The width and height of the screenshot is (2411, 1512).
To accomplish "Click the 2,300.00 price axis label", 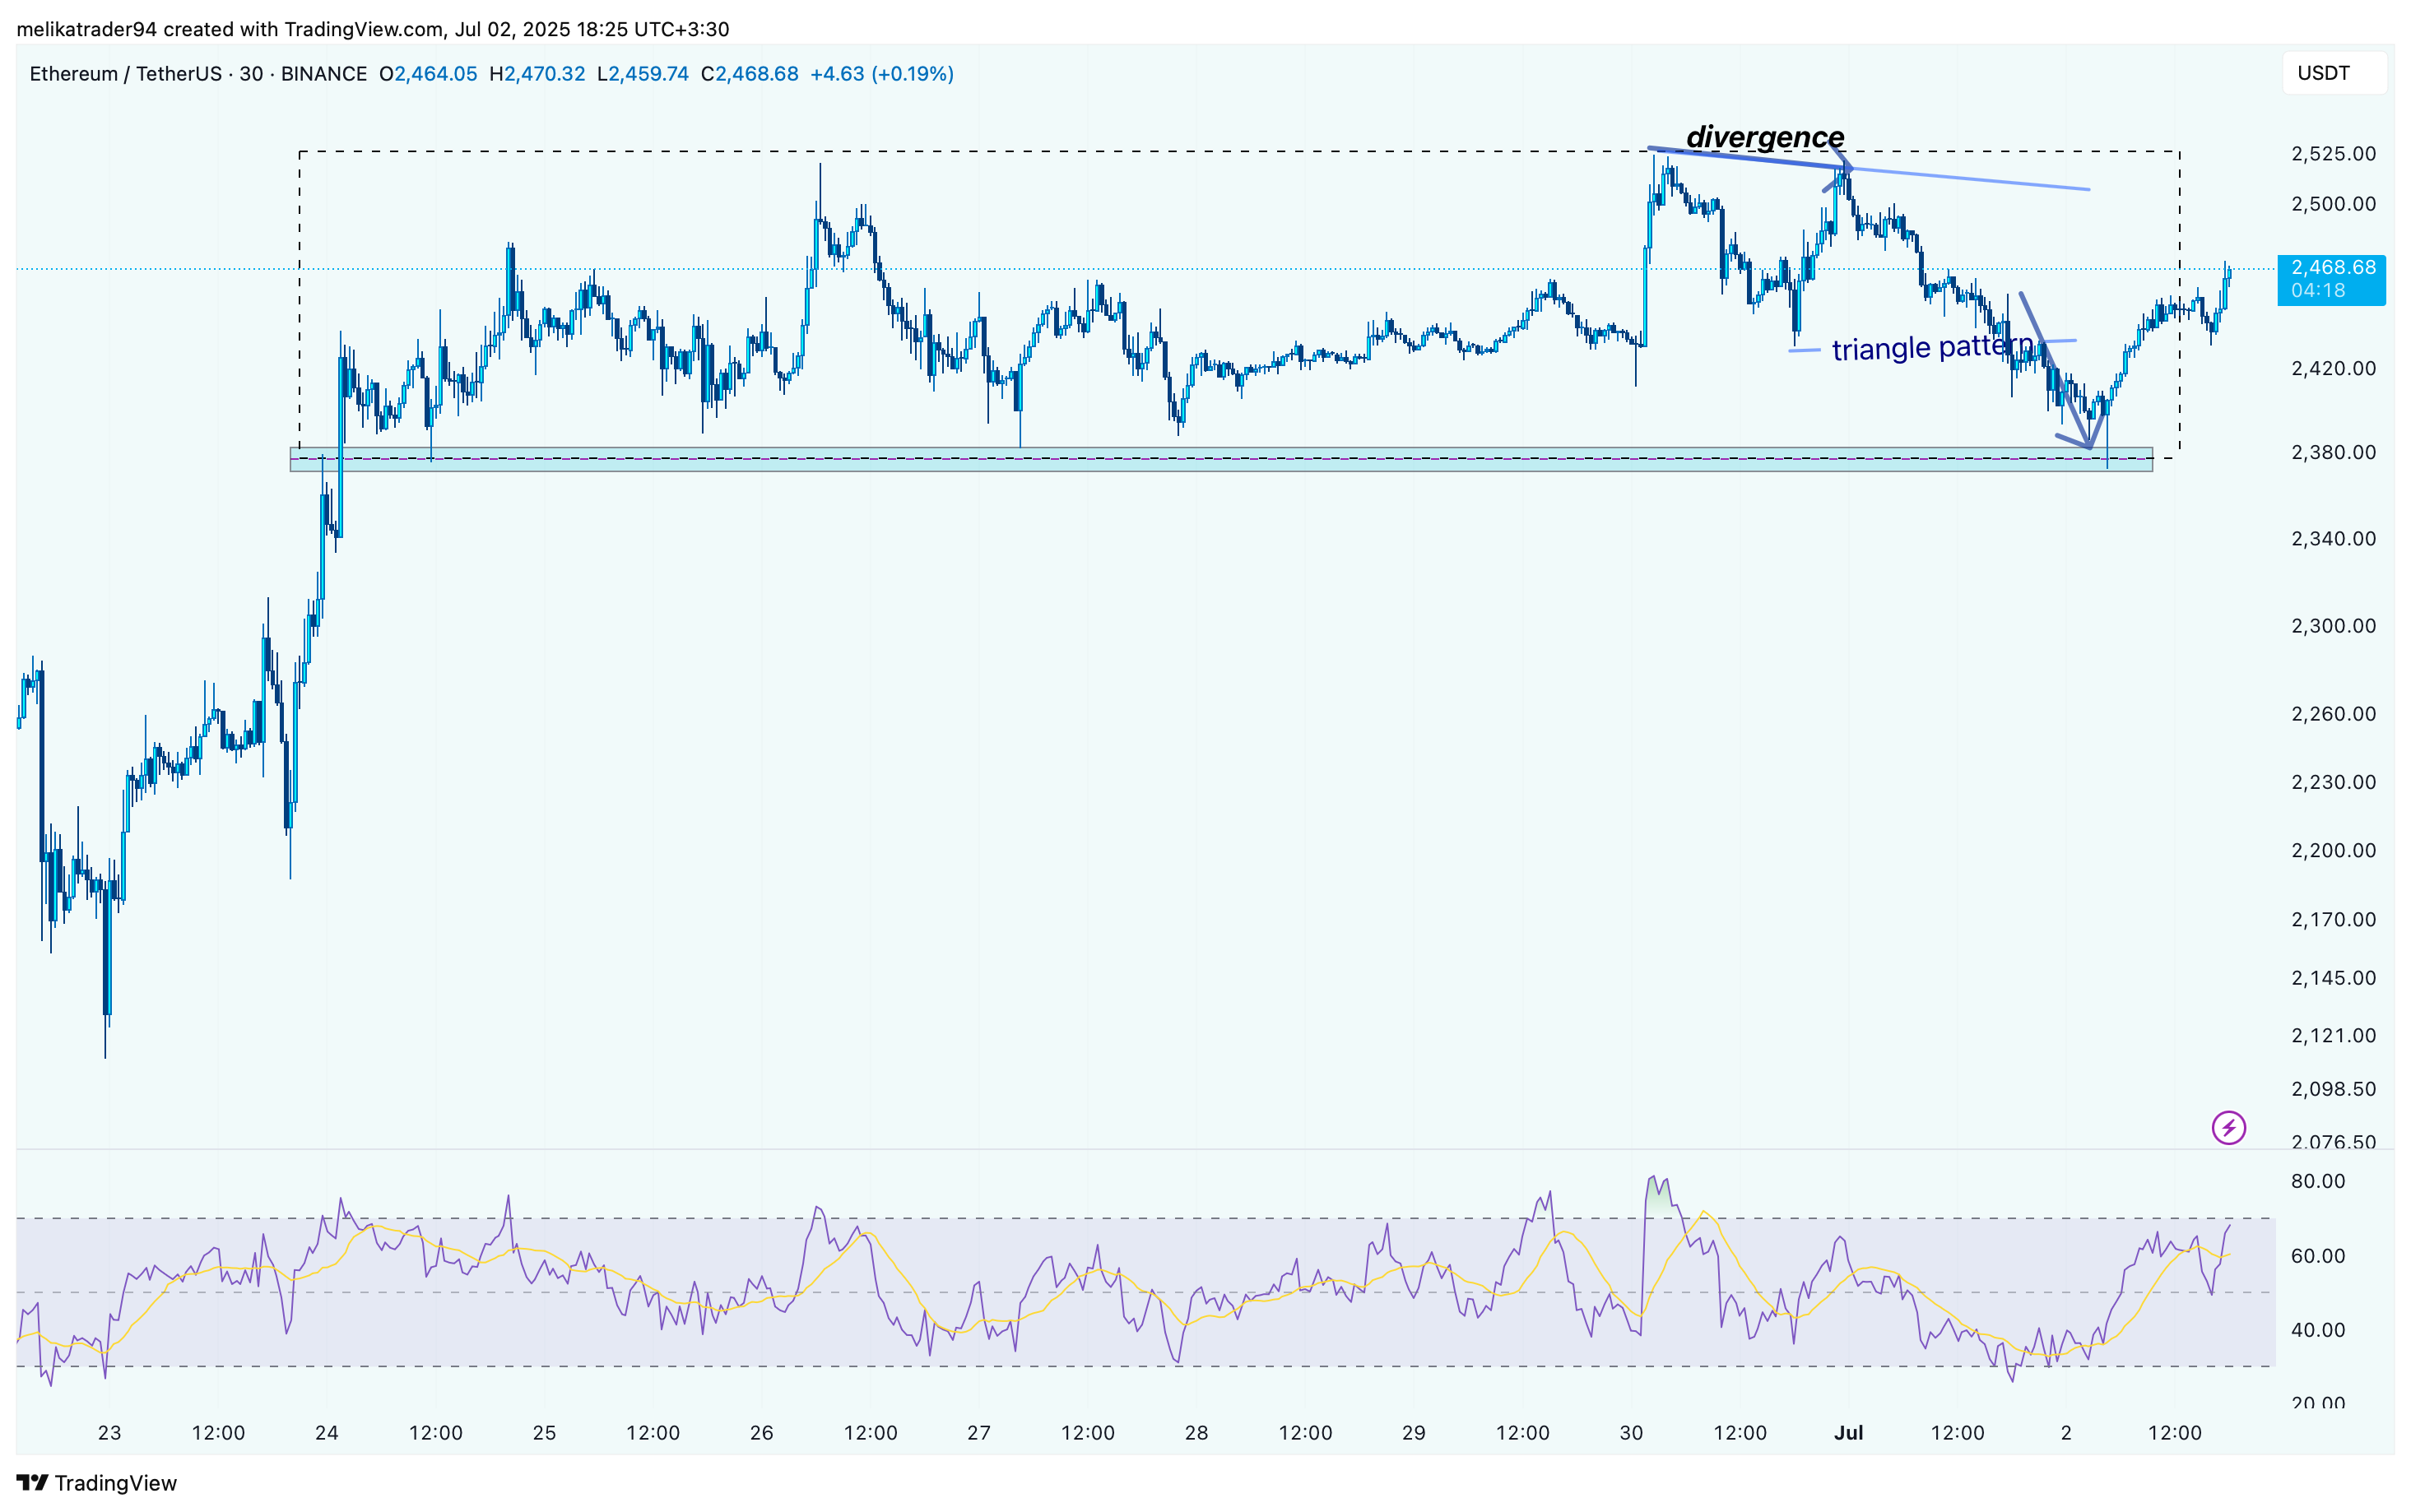I will 2333,626.
